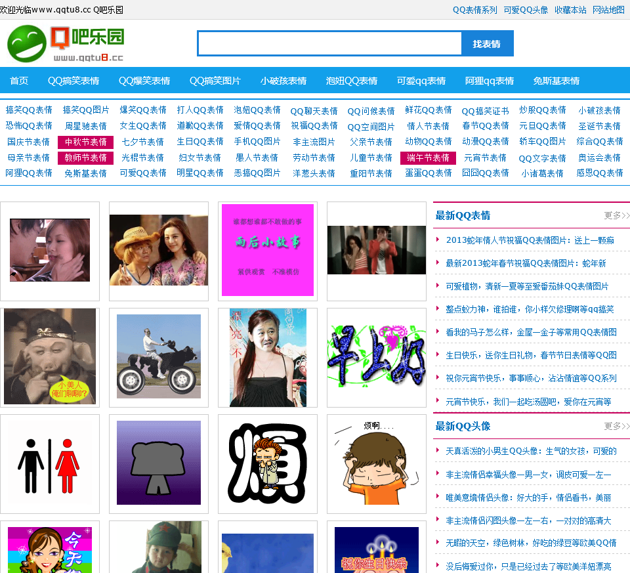This screenshot has width=630, height=573.
Task: Open the straw hat man and woman thumbnail
Action: click(x=159, y=251)
